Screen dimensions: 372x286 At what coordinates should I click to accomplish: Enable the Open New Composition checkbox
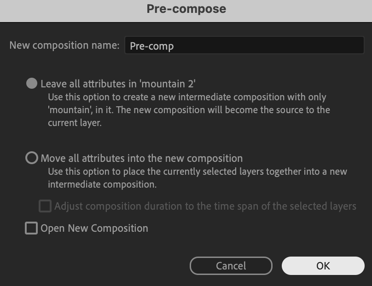(x=31, y=228)
